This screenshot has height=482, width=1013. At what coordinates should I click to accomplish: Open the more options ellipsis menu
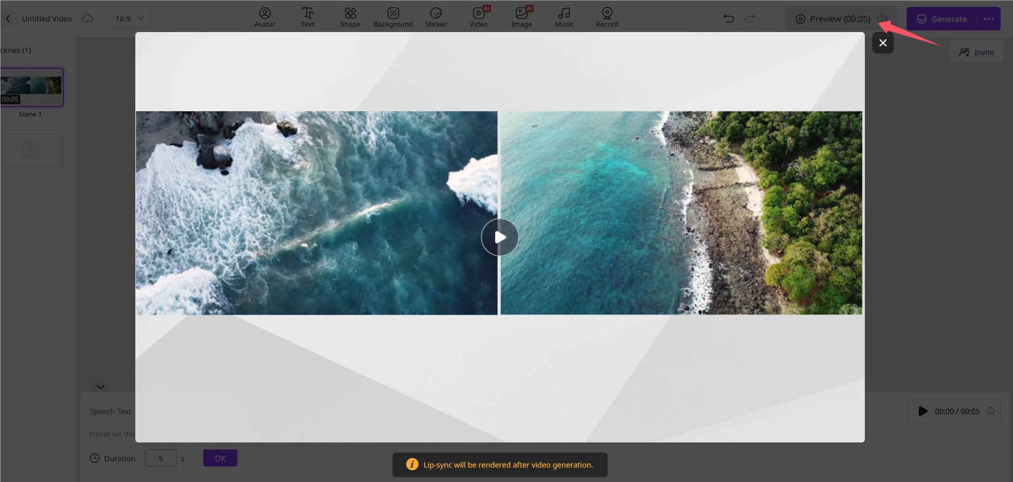click(x=989, y=18)
